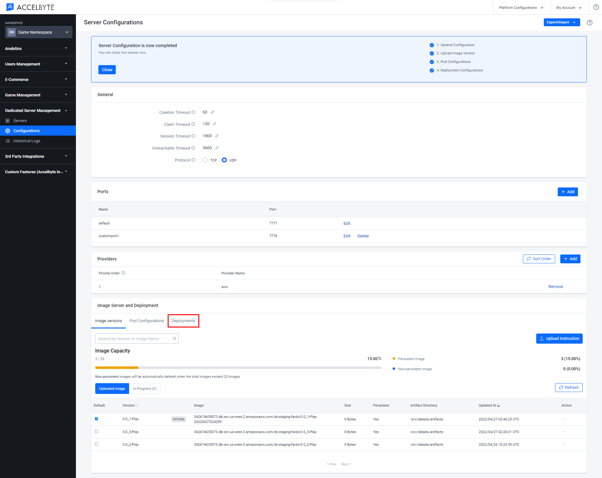
Task: Set 0.0_3-Play as default image
Action: [96, 432]
